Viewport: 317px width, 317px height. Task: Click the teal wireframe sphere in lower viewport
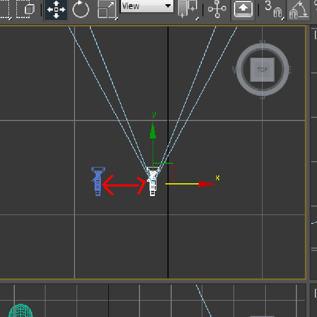20,311
